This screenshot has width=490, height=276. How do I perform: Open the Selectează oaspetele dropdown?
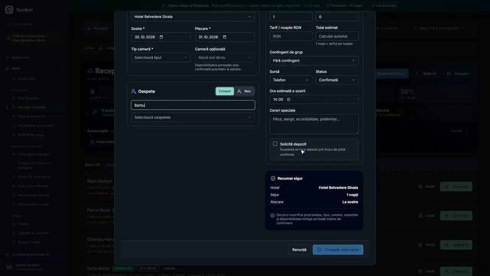[x=193, y=117]
